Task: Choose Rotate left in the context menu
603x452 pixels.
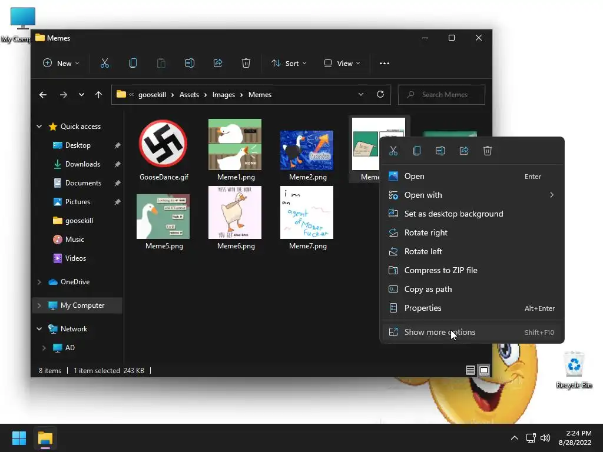Action: pyautogui.click(x=472, y=251)
